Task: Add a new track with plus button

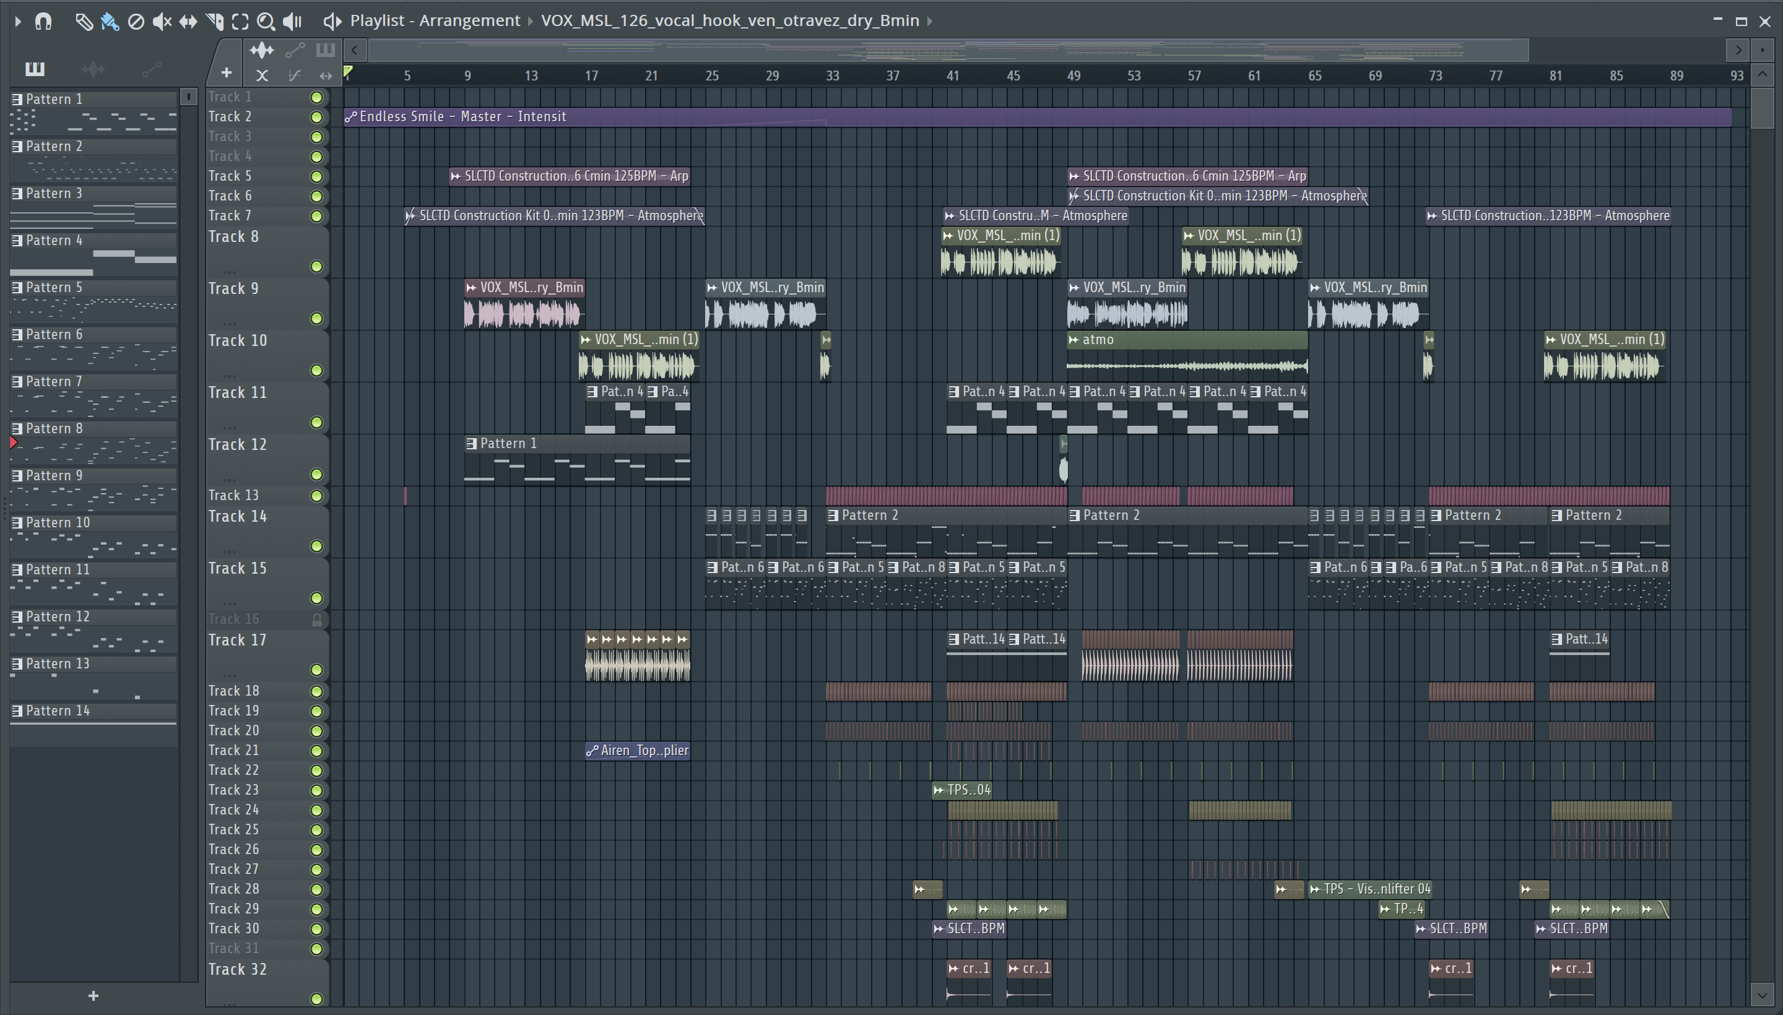Action: tap(227, 72)
